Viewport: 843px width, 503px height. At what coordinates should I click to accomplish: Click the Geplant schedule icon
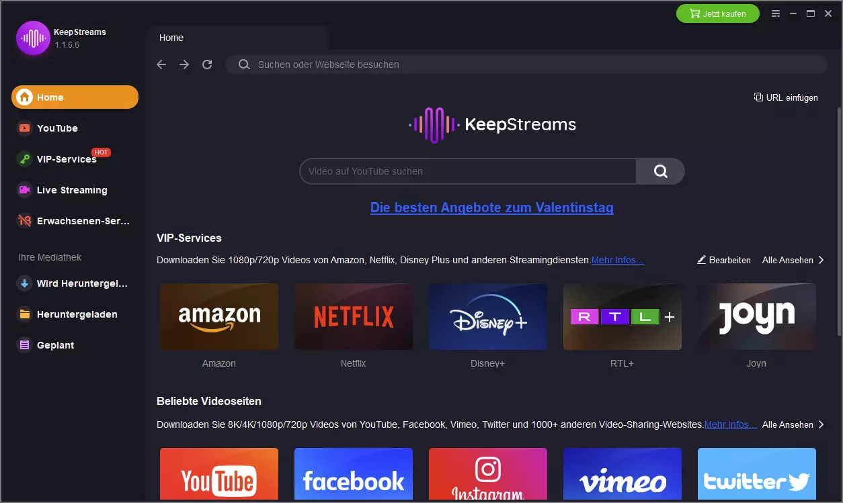click(25, 345)
